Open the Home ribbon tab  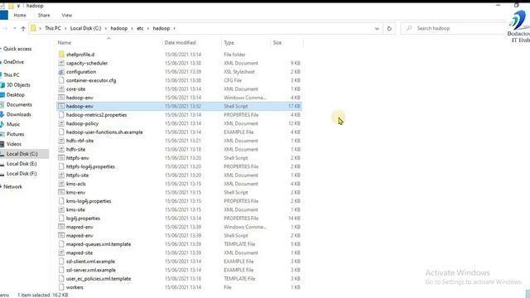tap(20, 15)
